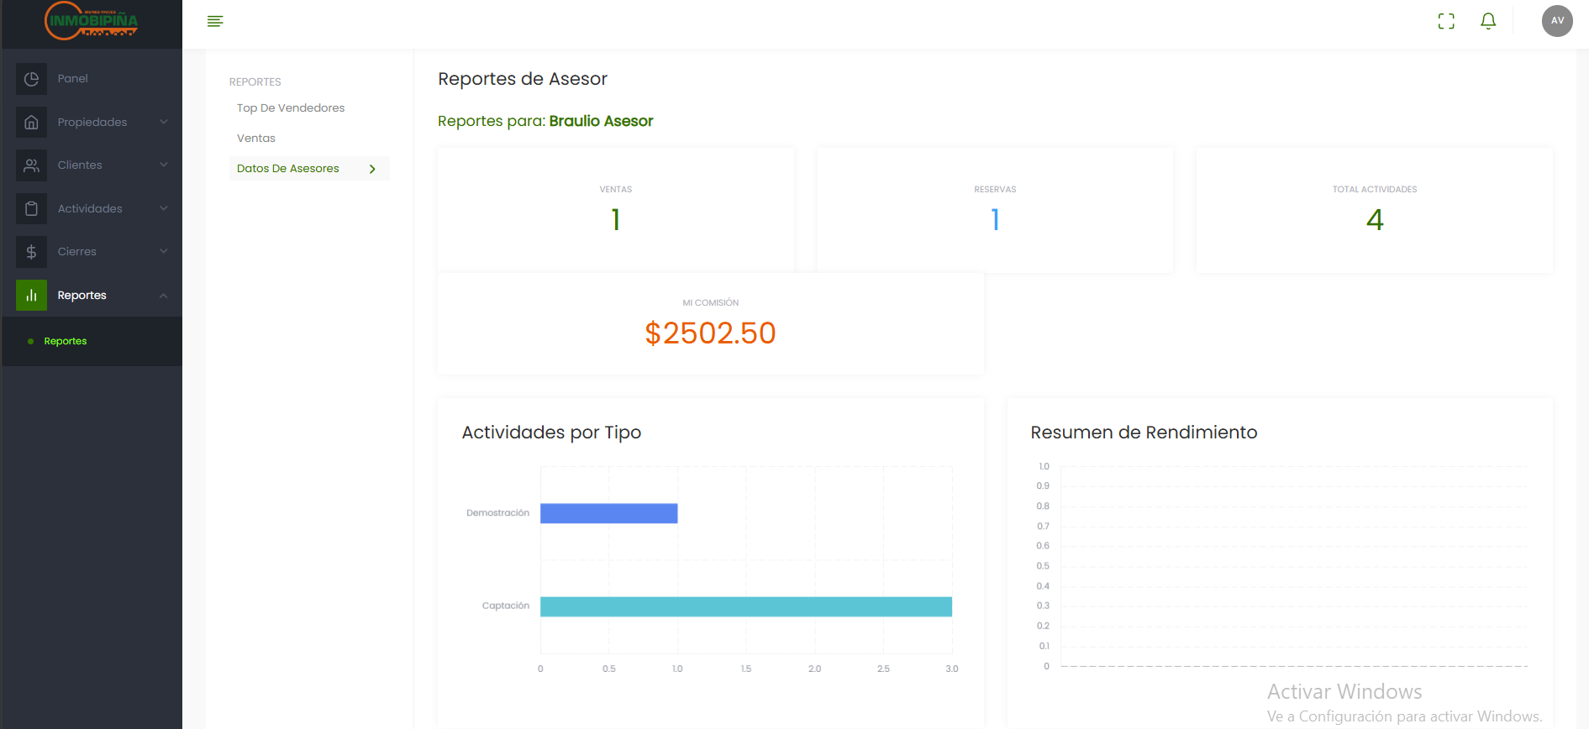The image size is (1589, 729).
Task: Open Top De Vendedores report
Action: pyautogui.click(x=291, y=108)
